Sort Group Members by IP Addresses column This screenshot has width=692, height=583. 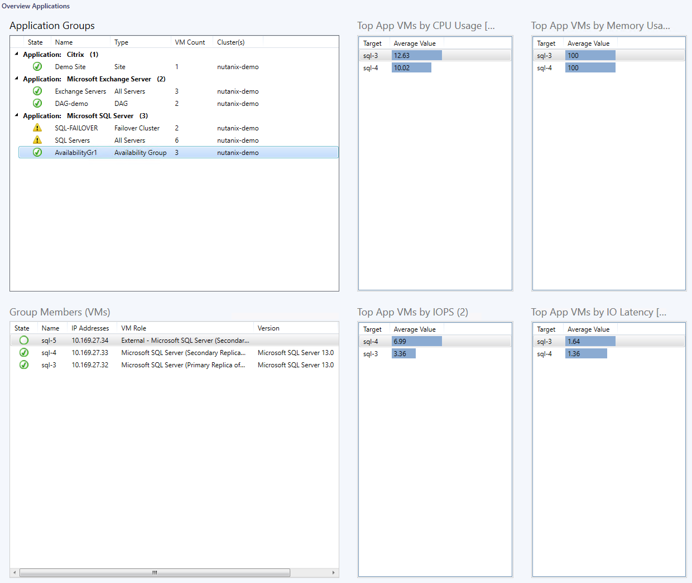[x=90, y=328]
